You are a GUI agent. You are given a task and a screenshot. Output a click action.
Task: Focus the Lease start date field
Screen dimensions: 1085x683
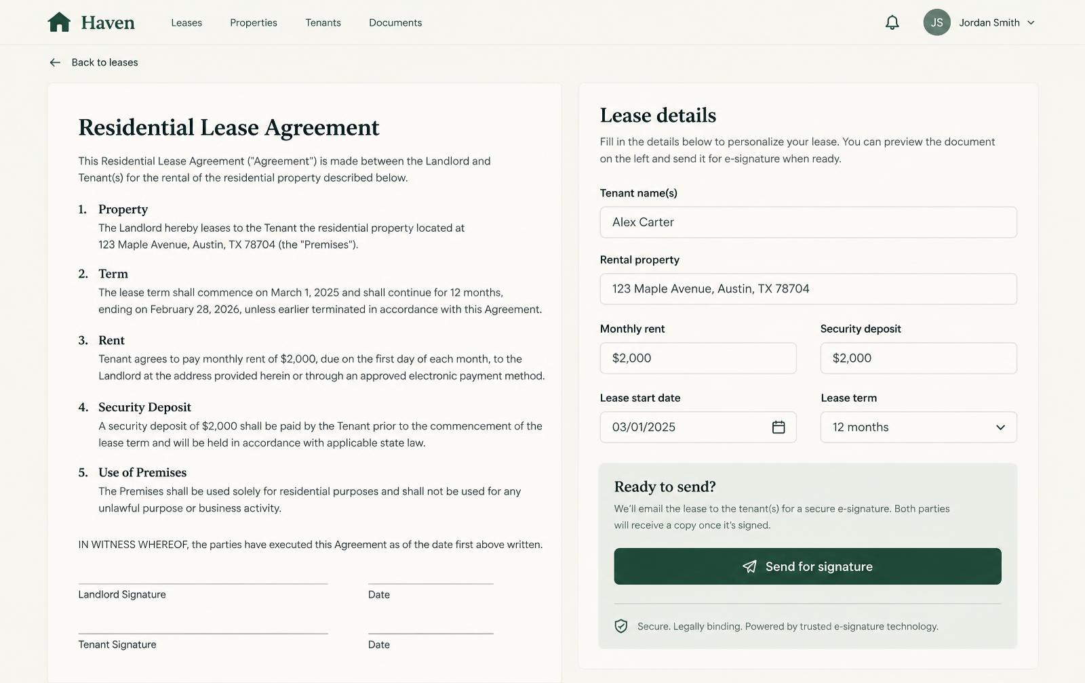tap(698, 427)
